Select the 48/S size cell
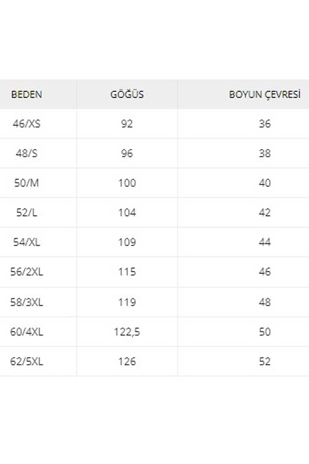This screenshot has width=309, height=464. [27, 153]
